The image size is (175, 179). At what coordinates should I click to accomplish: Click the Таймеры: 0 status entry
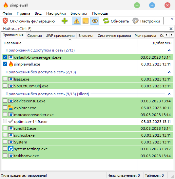pyautogui.click(x=154, y=175)
